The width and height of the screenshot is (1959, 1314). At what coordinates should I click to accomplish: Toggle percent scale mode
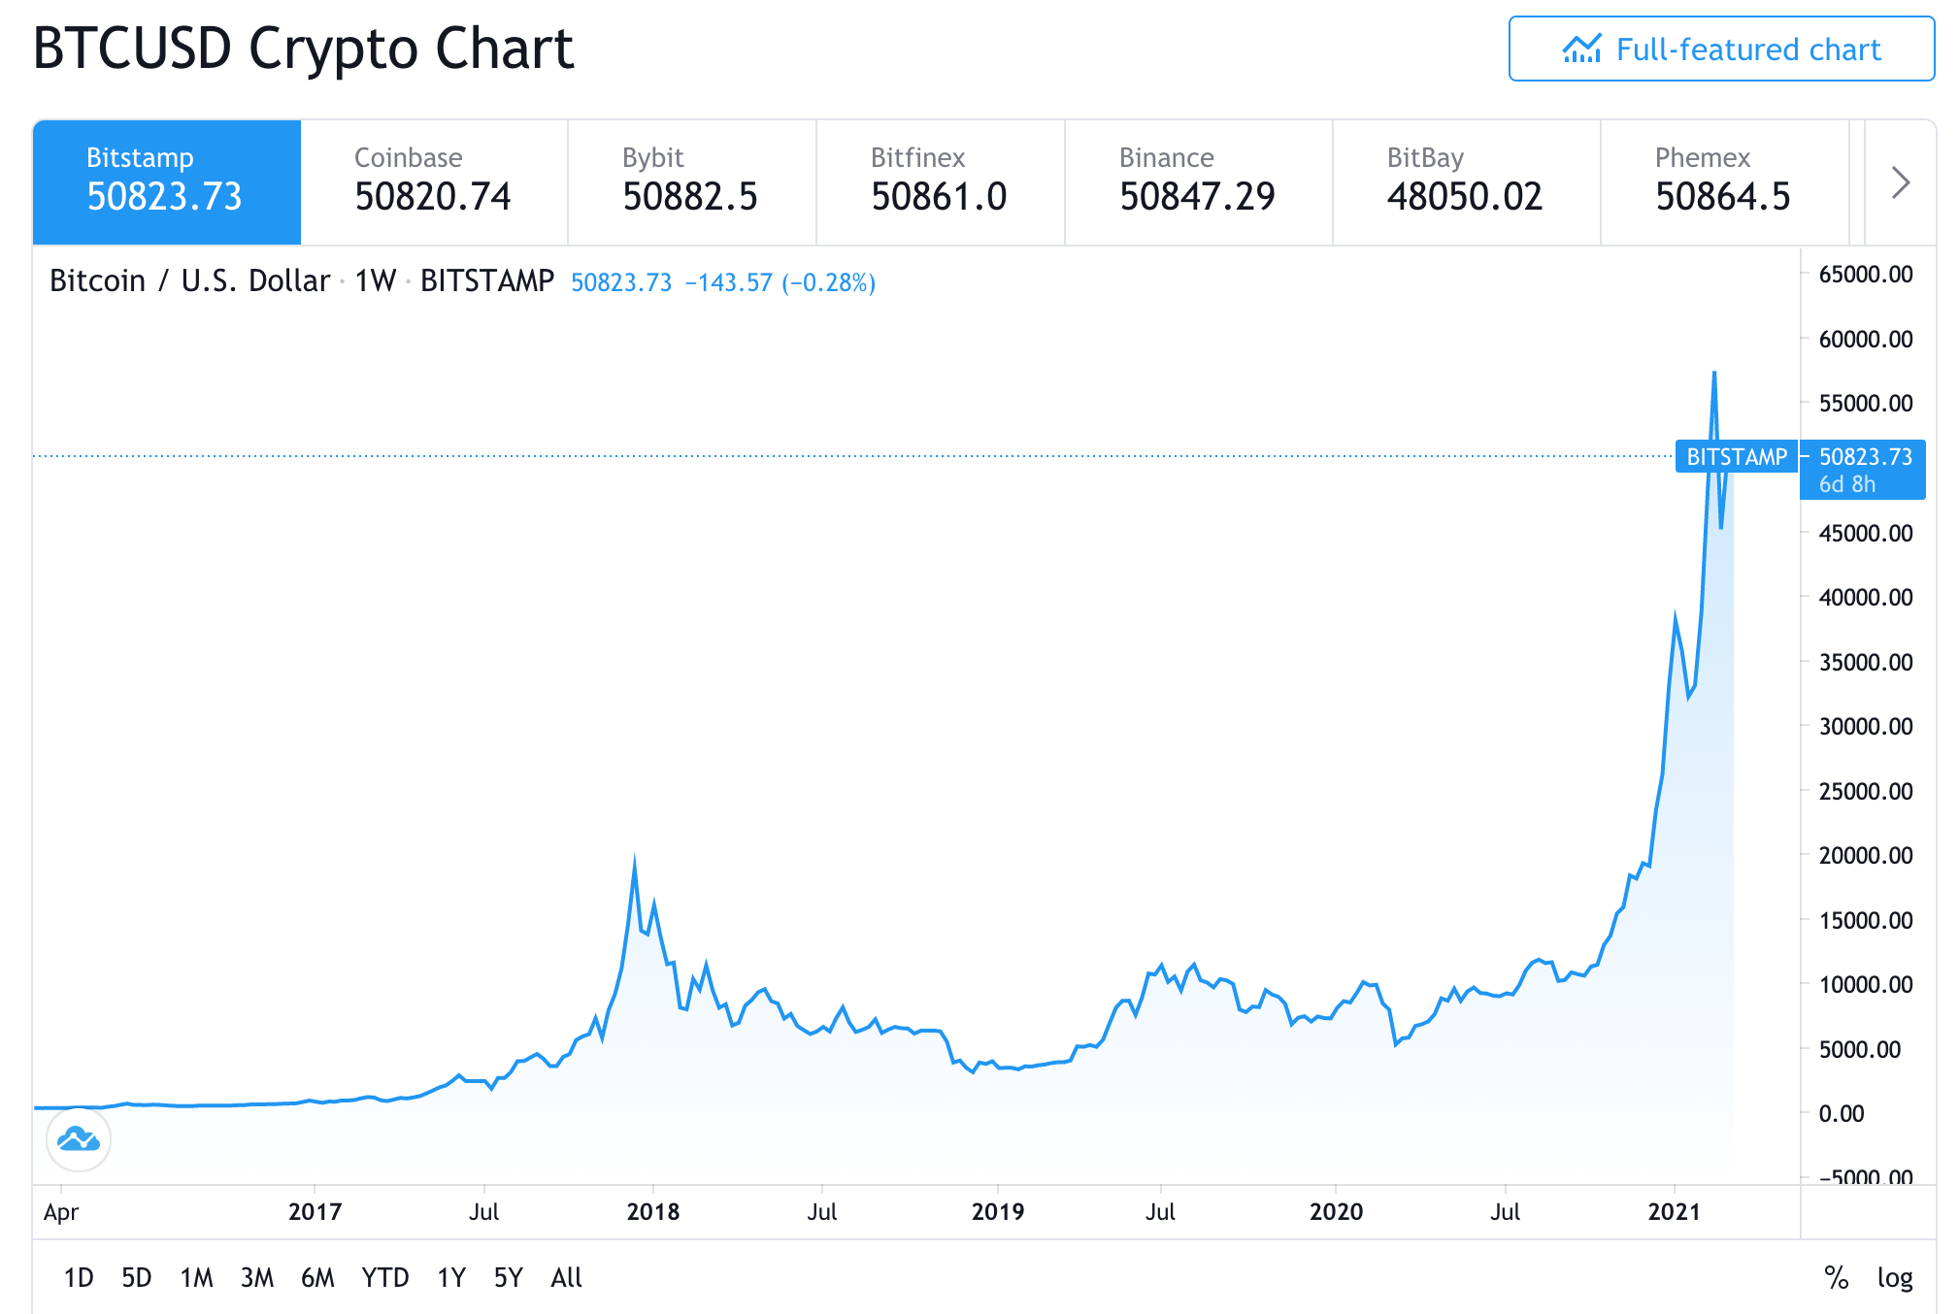(x=1836, y=1277)
